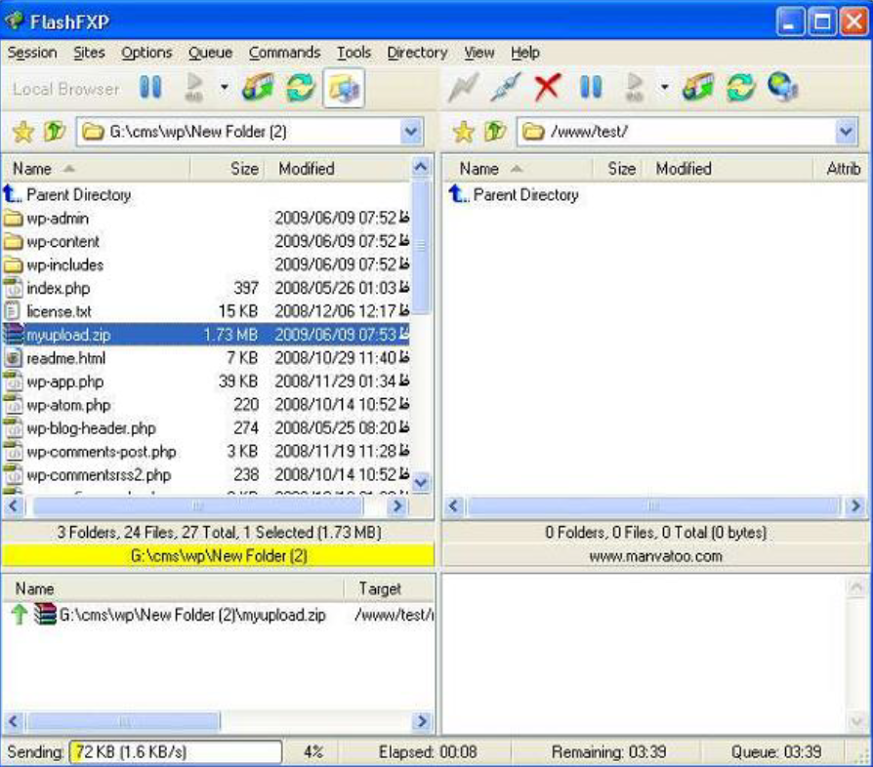Open the Session menu
Screen dimensions: 873x767
32,53
